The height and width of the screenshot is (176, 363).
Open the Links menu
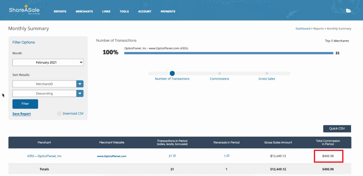106,12
